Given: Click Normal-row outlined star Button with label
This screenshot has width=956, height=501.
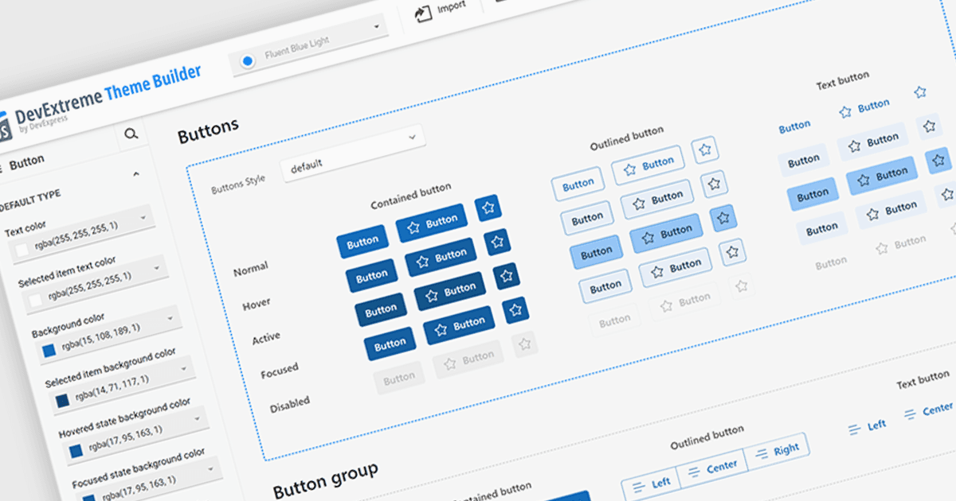Looking at the screenshot, I should 648,165.
